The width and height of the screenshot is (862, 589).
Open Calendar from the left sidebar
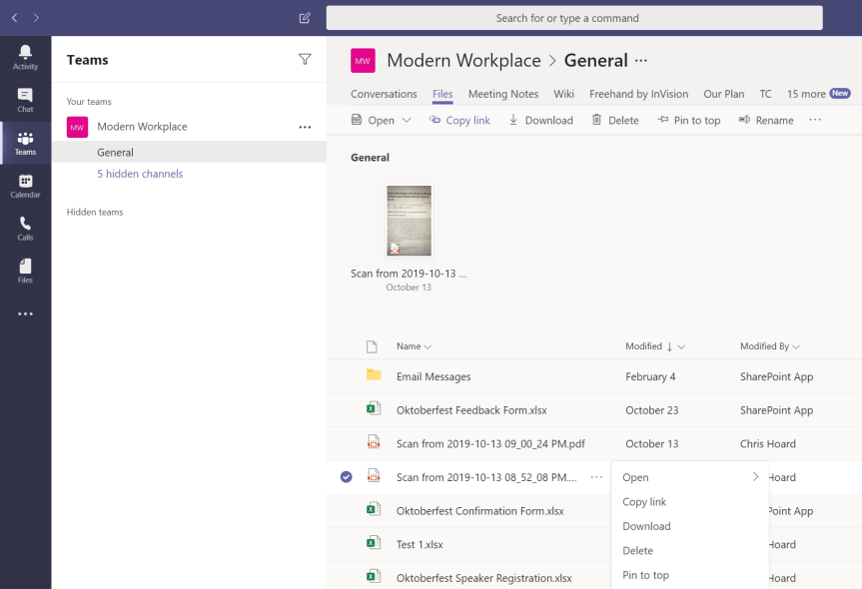pos(25,186)
